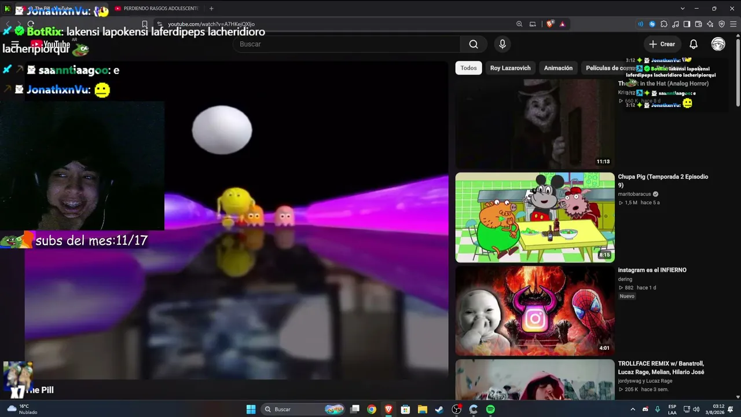Image resolution: width=741 pixels, height=417 pixels.
Task: Click the Shazam extension icon
Action: click(x=652, y=24)
